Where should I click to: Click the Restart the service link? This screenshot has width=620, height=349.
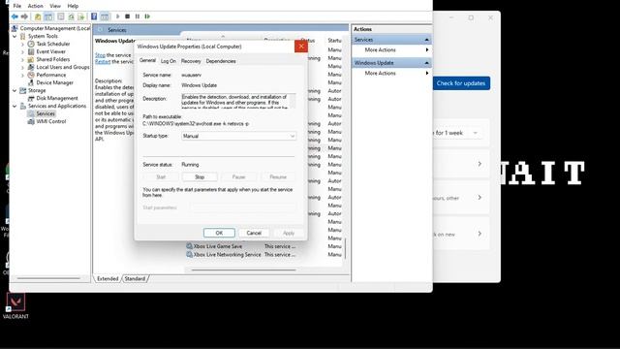103,62
